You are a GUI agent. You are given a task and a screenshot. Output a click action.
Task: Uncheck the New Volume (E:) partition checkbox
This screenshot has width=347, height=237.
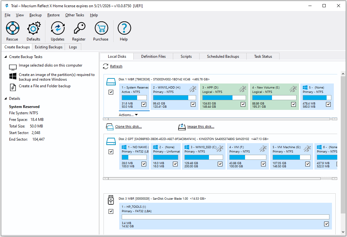point(293,104)
